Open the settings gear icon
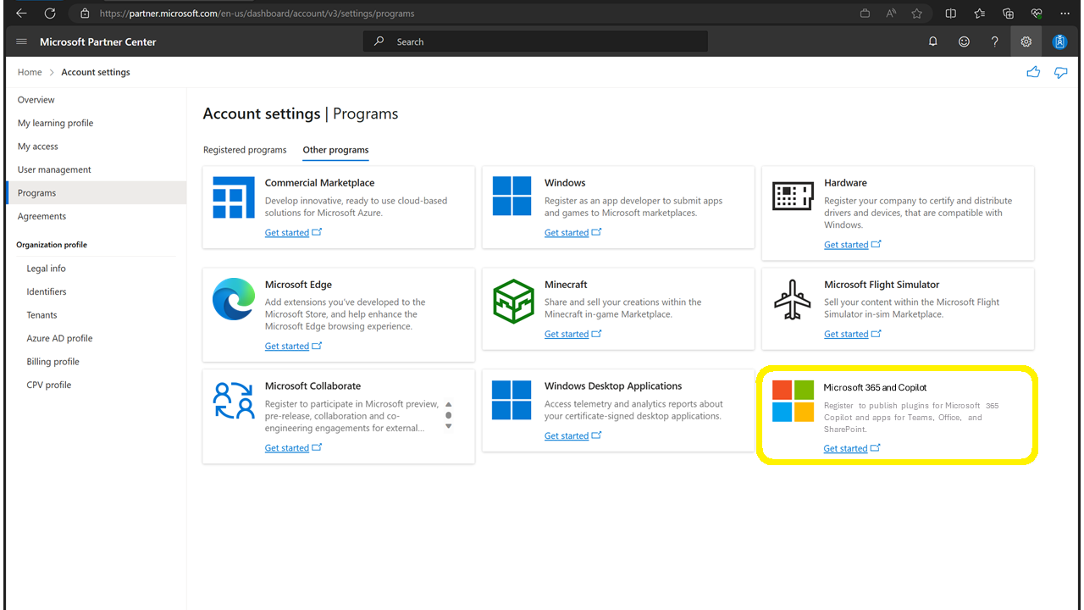The image size is (1084, 610). coord(1026,42)
